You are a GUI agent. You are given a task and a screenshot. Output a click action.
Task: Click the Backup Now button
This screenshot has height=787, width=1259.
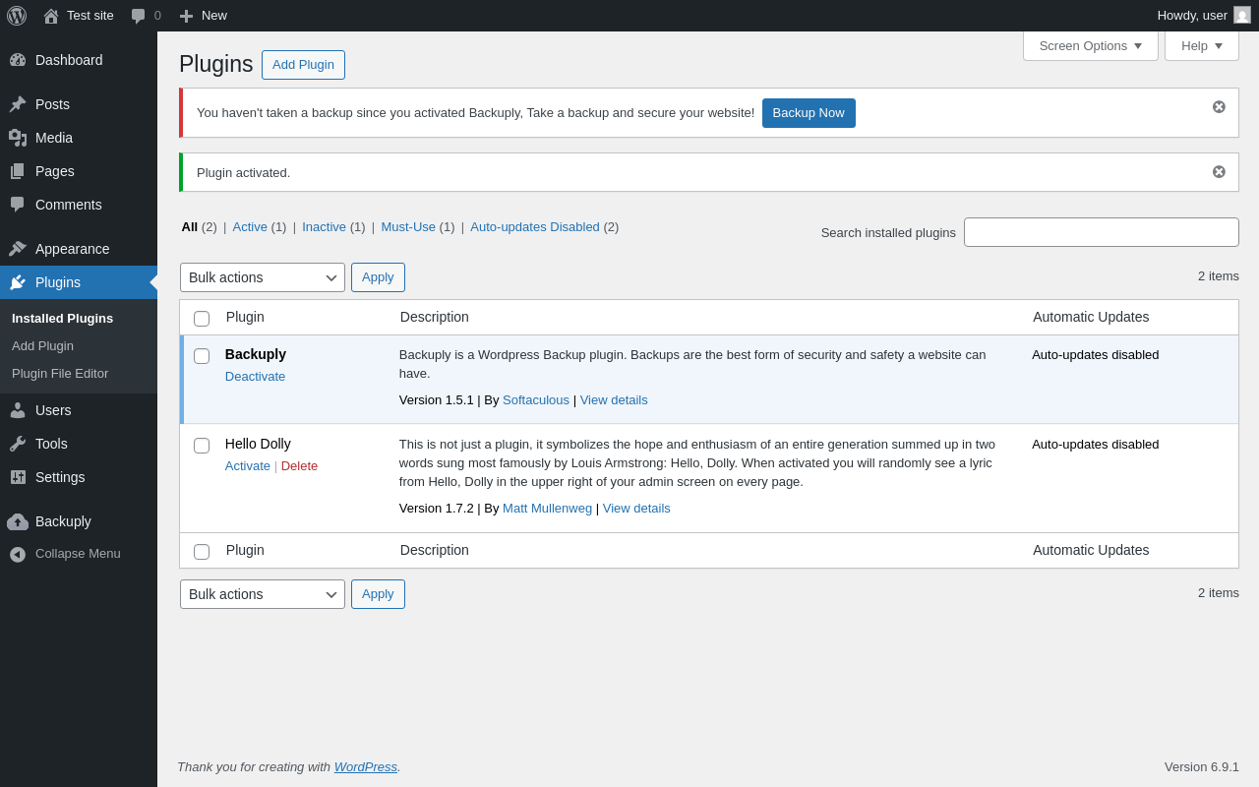coord(809,113)
